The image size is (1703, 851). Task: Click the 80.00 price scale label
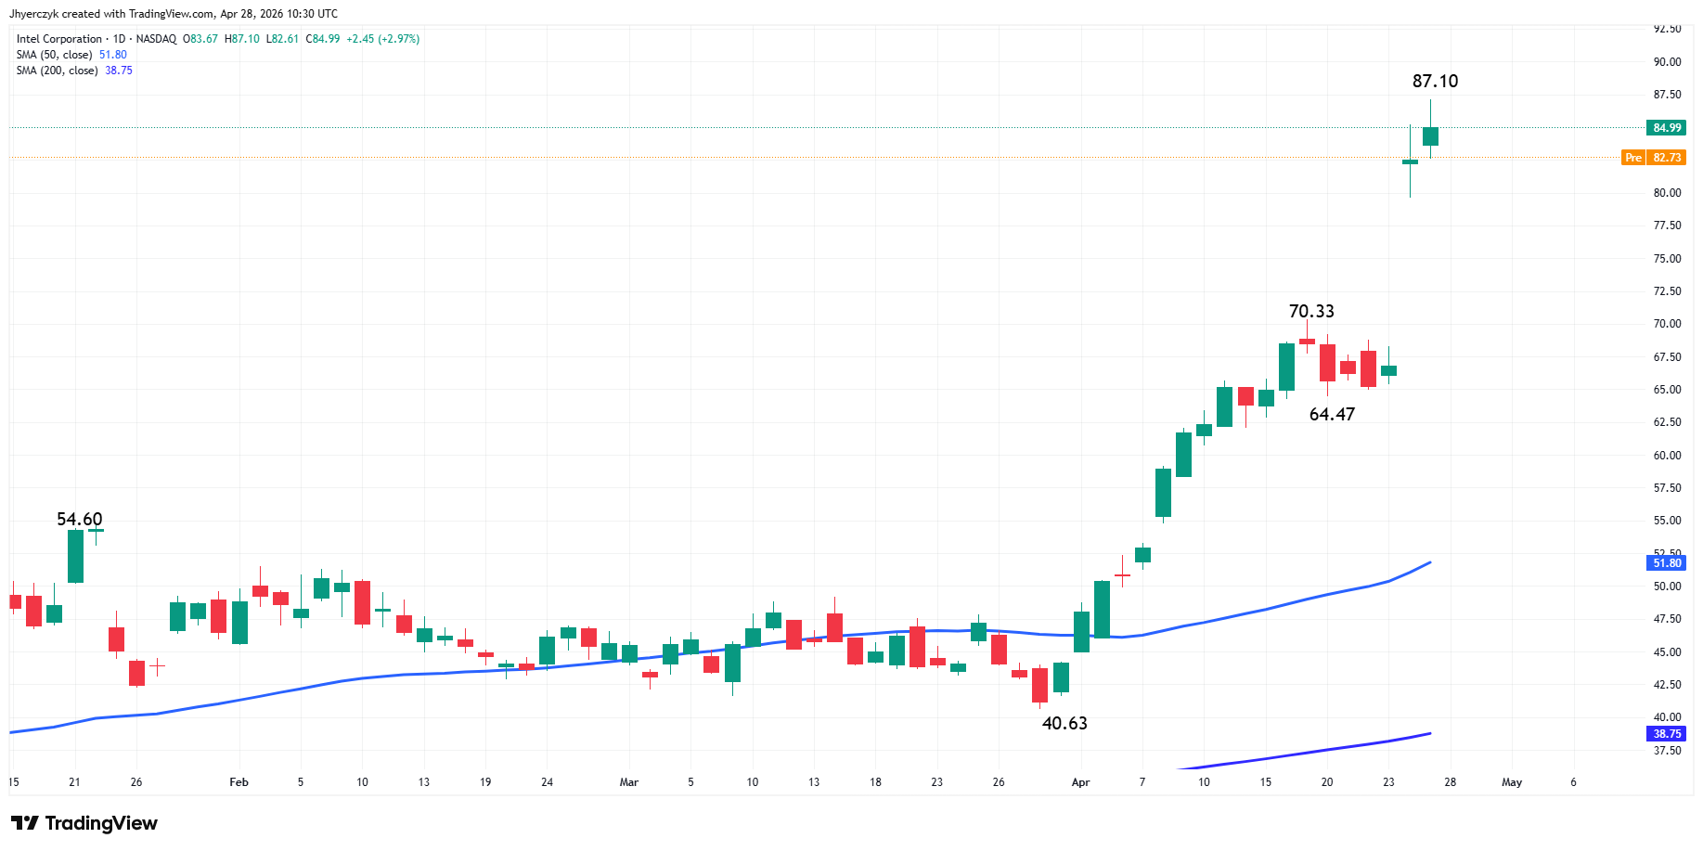click(x=1667, y=193)
